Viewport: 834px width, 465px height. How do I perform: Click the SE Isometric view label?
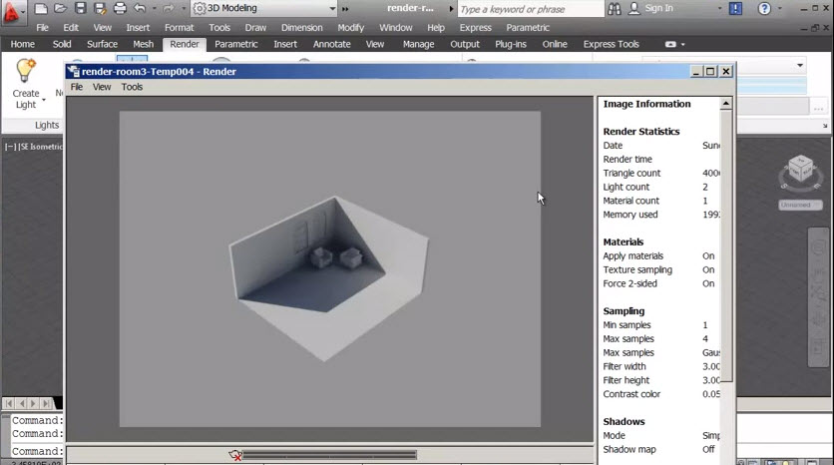(x=41, y=147)
